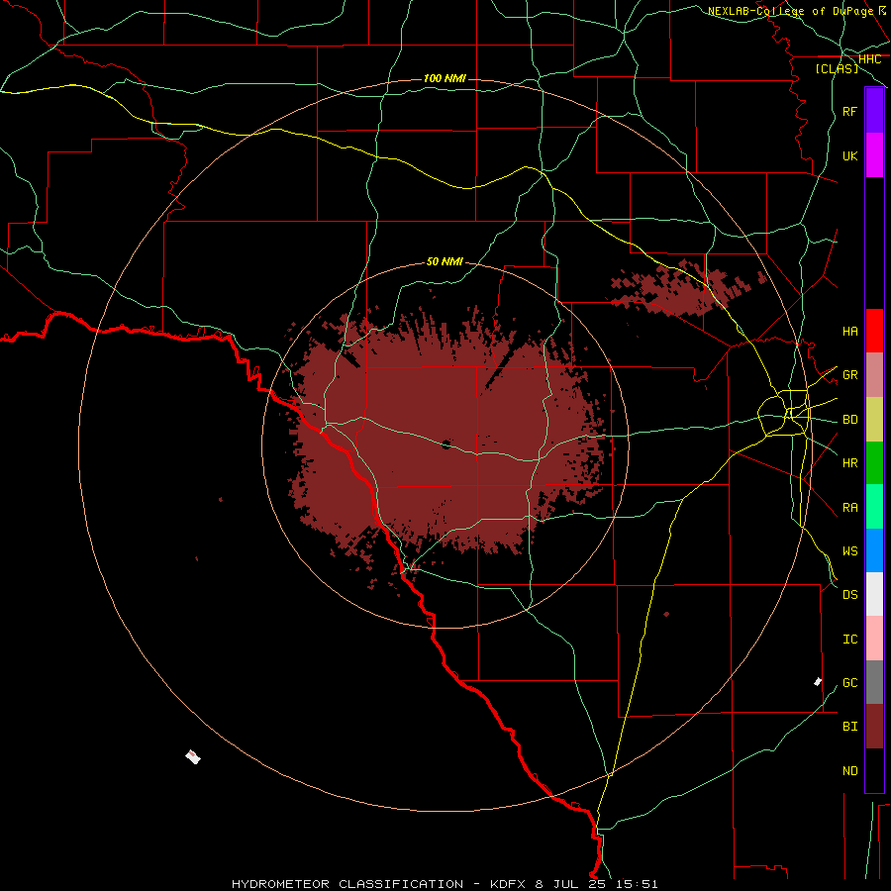Viewport: 891px width, 891px height.
Task: Select the red HA legend color swatch
Action: 874,331
